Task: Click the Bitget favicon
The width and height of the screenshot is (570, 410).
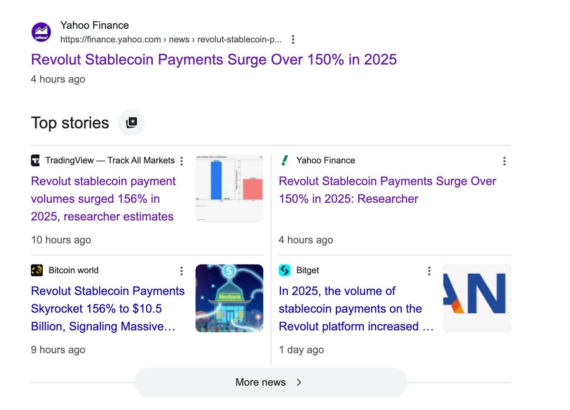Action: [285, 271]
